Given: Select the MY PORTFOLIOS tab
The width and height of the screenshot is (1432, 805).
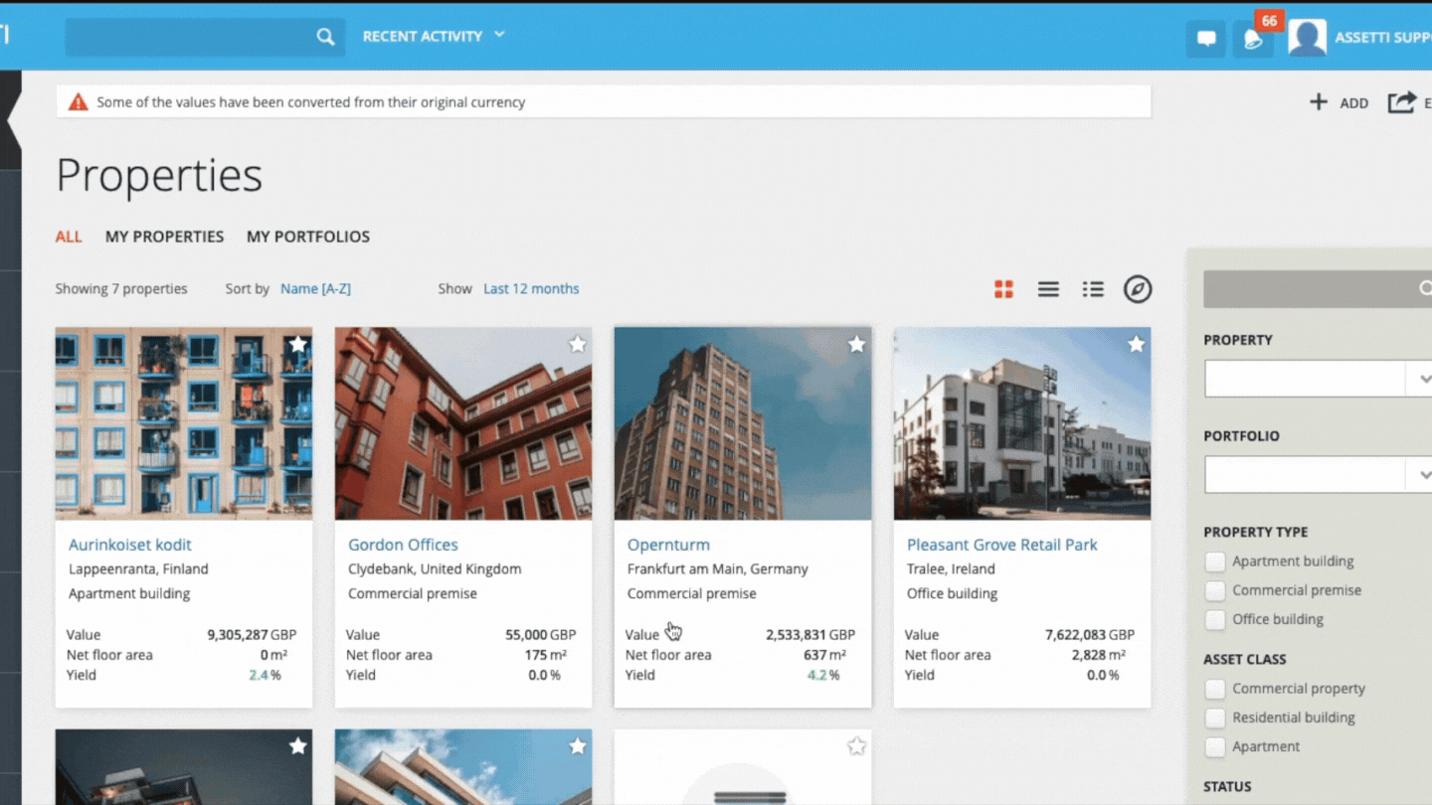Looking at the screenshot, I should coord(308,237).
